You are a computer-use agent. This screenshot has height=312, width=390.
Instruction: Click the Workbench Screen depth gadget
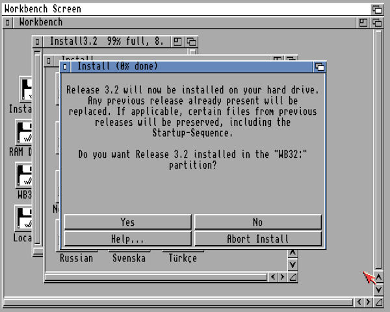pos(377,9)
